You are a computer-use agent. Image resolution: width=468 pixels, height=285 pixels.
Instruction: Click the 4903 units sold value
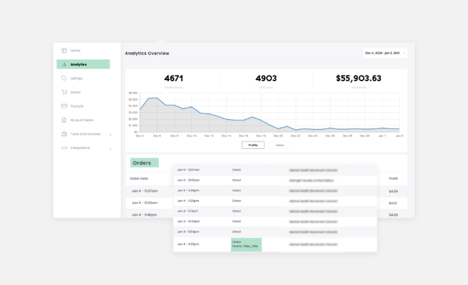[x=266, y=78]
